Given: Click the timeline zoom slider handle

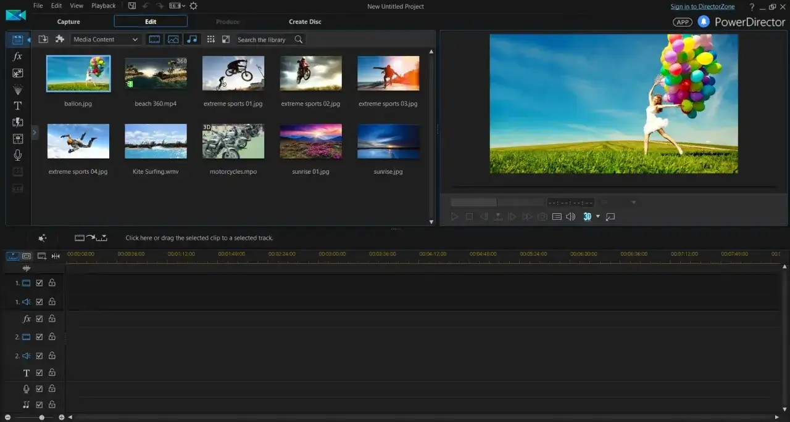Looking at the screenshot, I should pyautogui.click(x=41, y=418).
